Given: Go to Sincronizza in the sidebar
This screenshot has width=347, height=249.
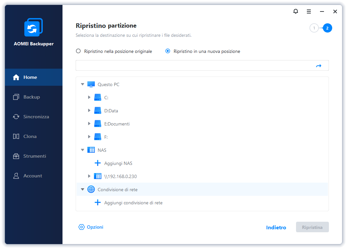Looking at the screenshot, I should click(x=36, y=117).
